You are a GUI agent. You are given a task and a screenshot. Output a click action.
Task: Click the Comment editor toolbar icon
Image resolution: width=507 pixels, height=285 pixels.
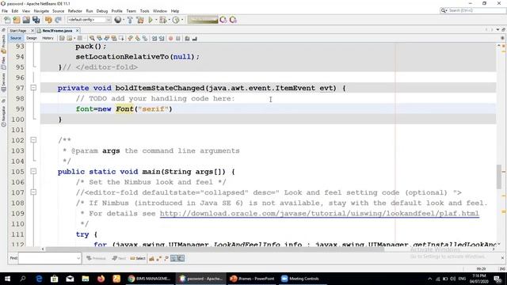187,39
